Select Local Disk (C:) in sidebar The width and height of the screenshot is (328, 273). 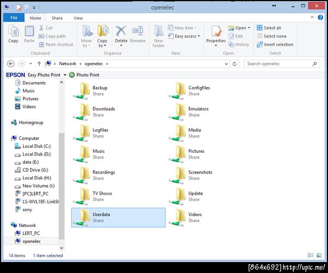(x=37, y=146)
